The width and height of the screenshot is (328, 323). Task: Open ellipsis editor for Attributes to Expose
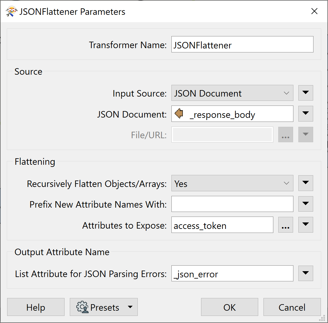(285, 225)
